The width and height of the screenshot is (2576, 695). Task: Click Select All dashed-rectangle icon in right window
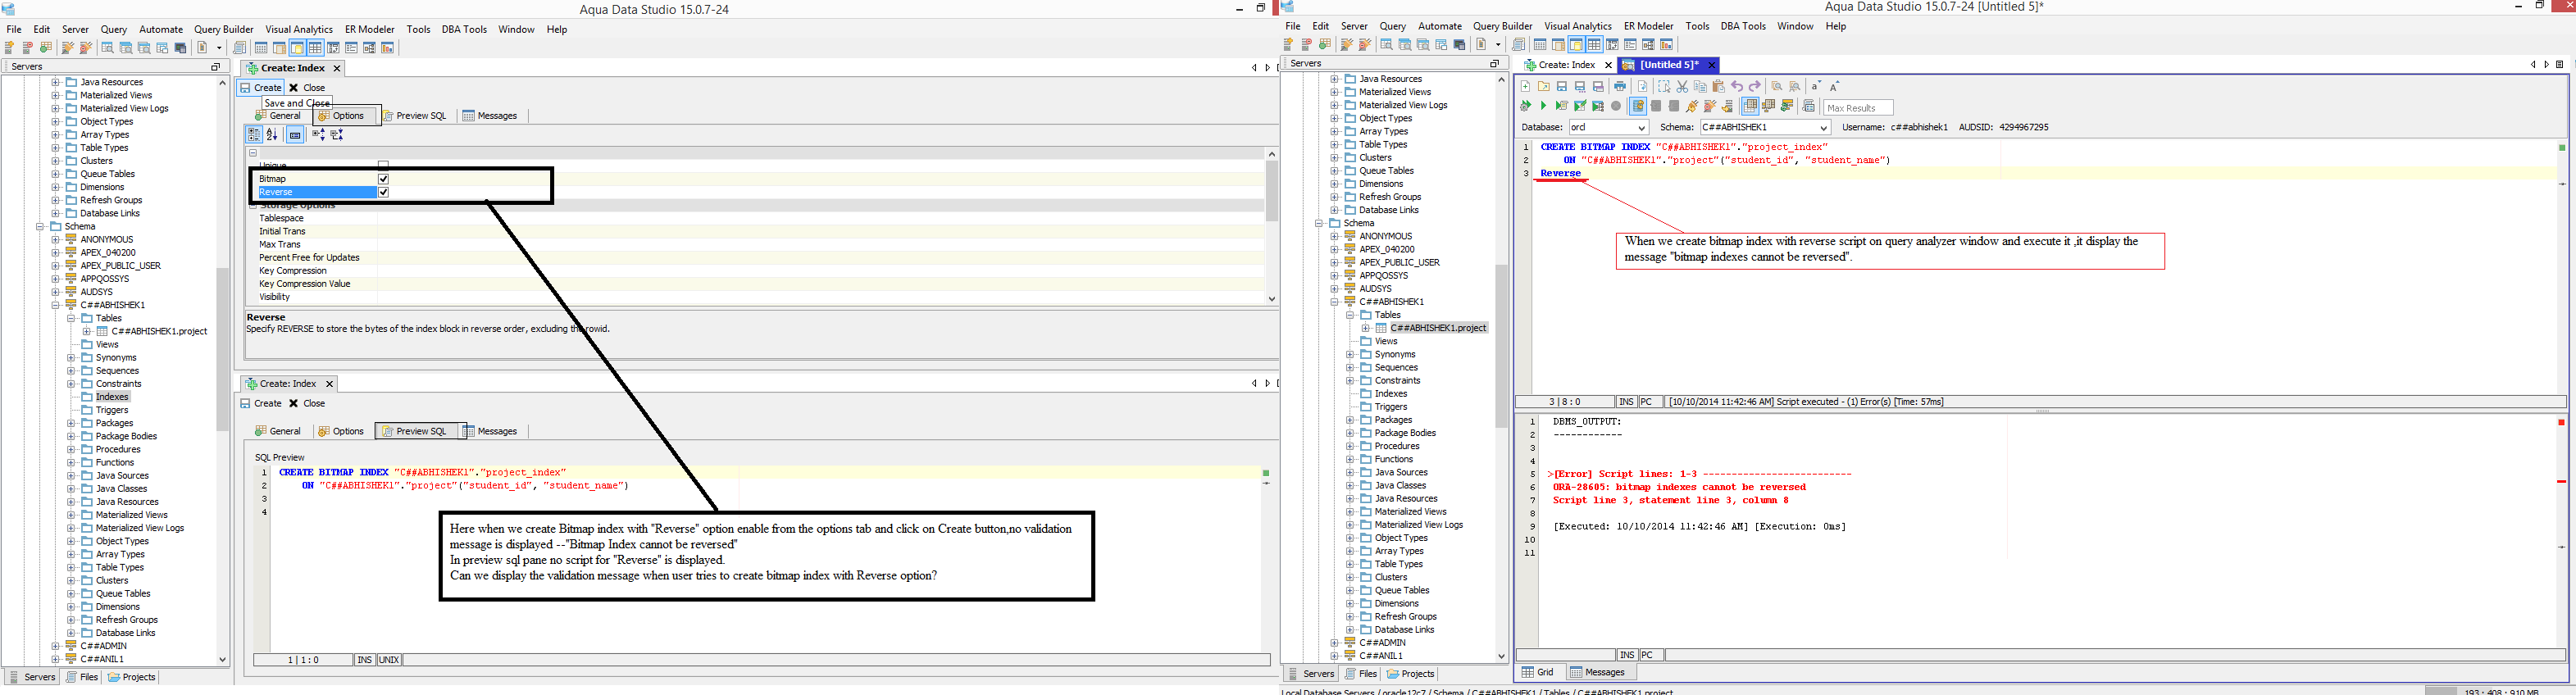tap(1663, 87)
